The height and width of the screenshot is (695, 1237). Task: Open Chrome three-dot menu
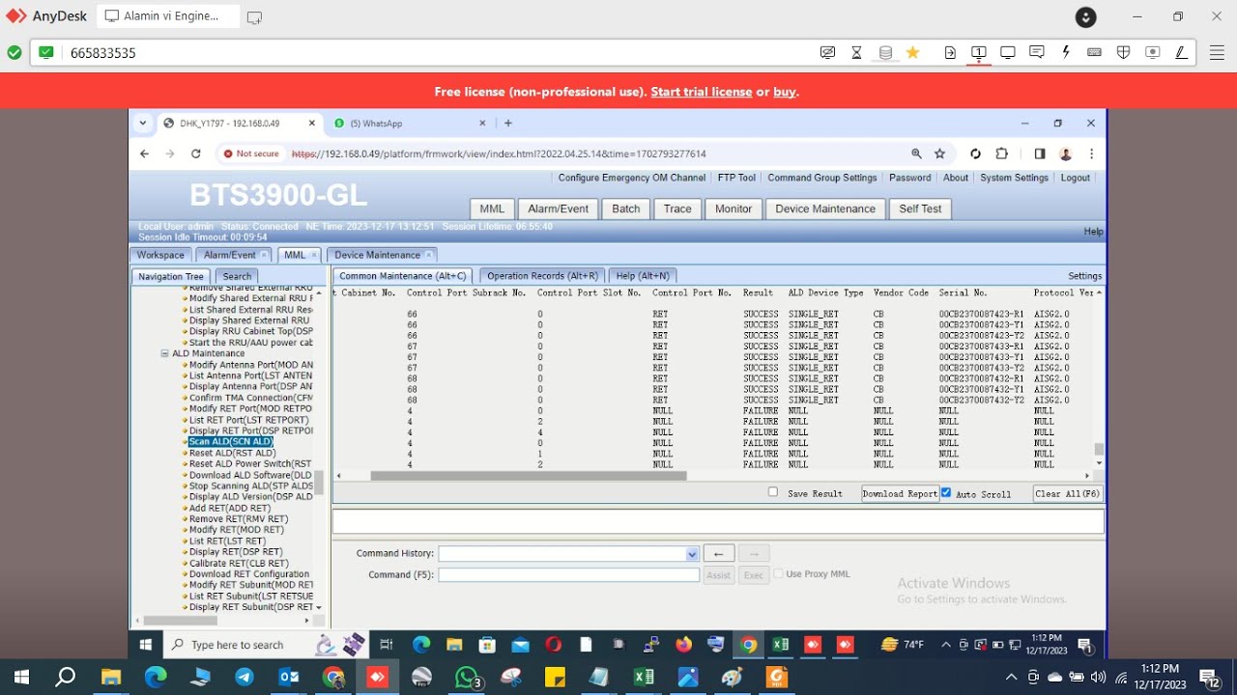[x=1091, y=153]
